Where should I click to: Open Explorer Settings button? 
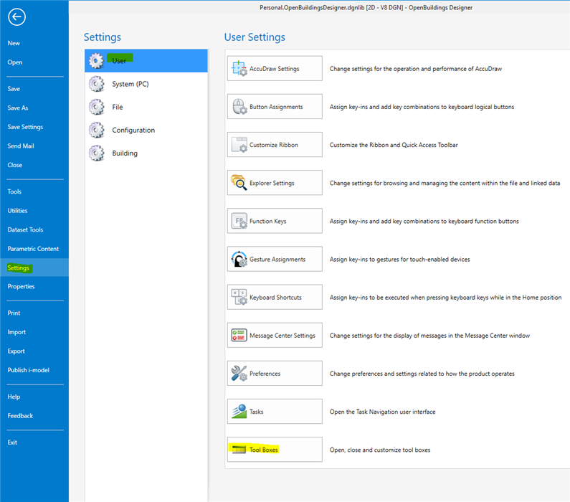275,182
